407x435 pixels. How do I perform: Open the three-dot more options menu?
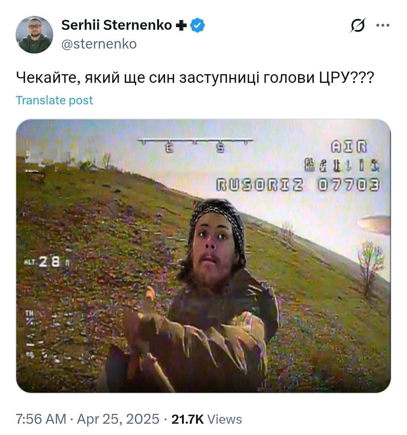tap(383, 26)
